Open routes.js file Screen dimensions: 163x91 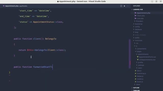click(x=140, y=79)
